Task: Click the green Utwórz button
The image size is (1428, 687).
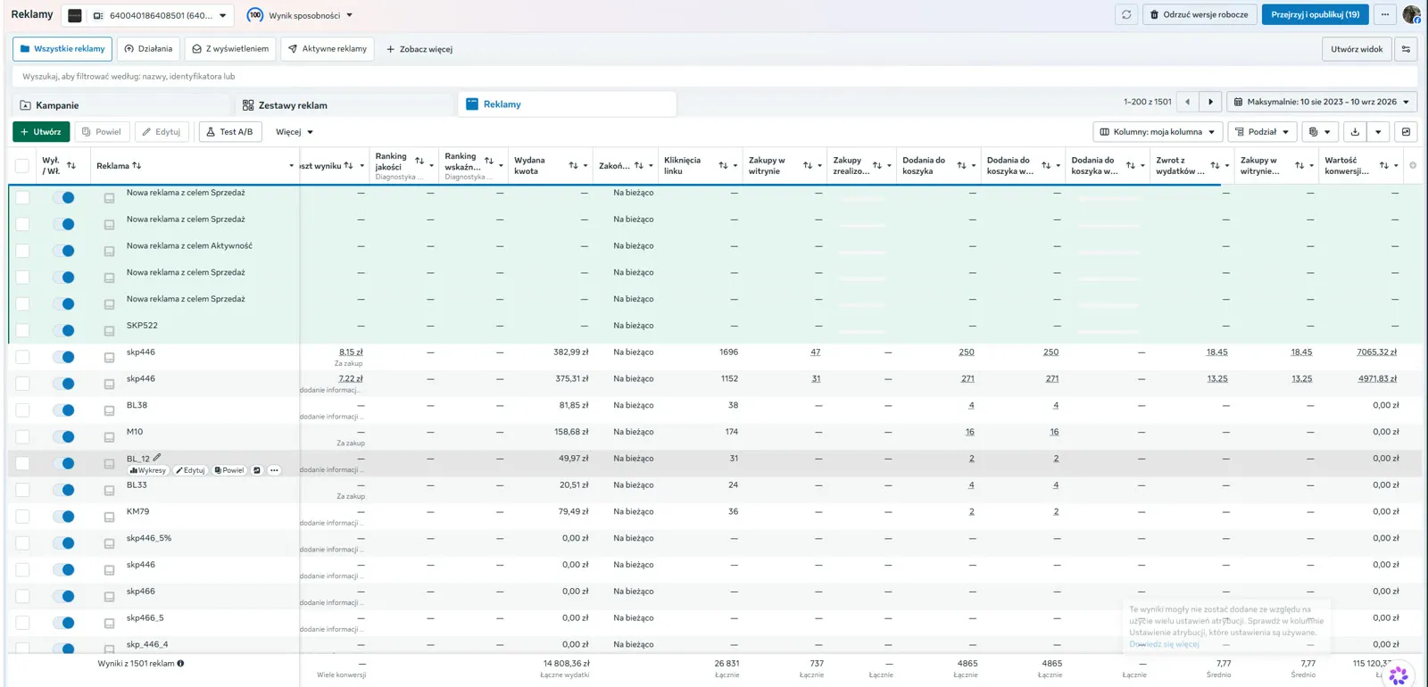Action: 41,132
